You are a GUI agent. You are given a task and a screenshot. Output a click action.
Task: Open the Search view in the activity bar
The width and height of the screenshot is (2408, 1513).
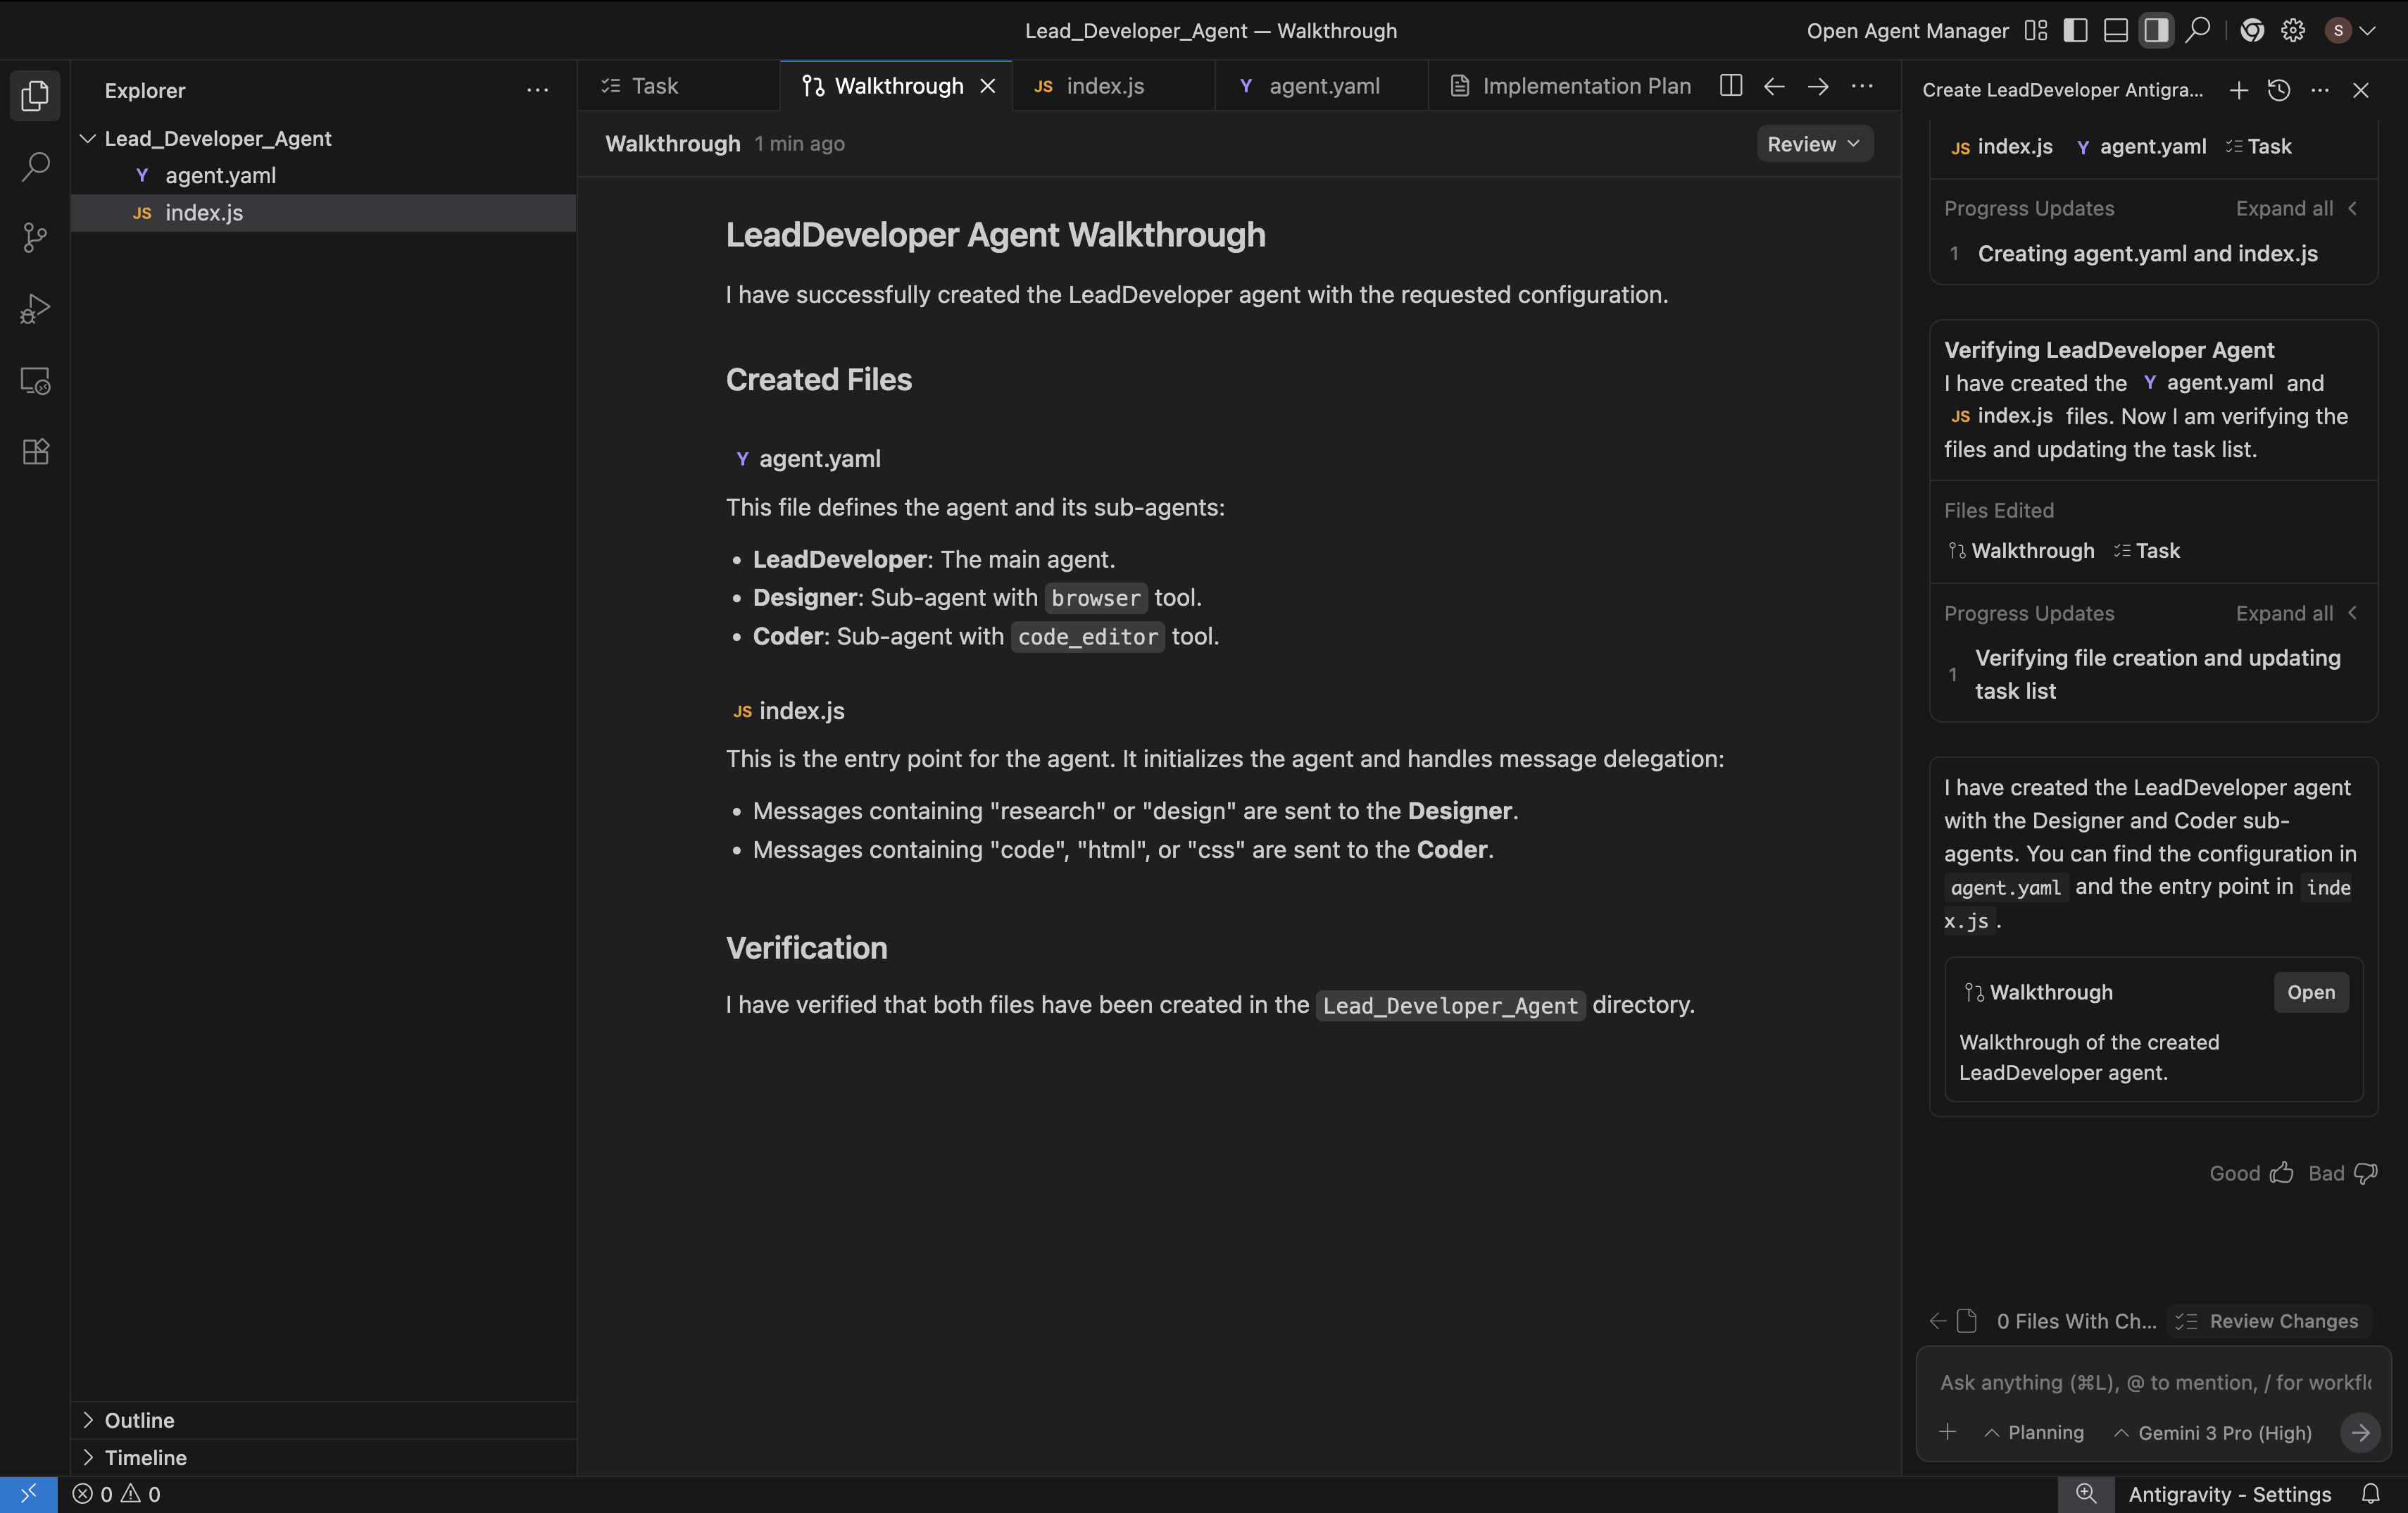click(x=35, y=166)
